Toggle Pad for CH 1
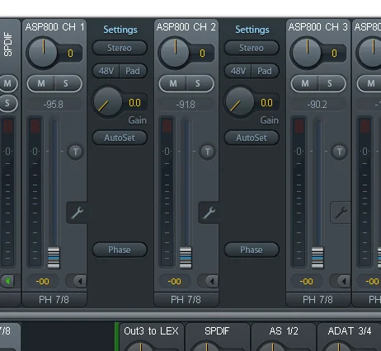381x351 pixels. pos(133,72)
